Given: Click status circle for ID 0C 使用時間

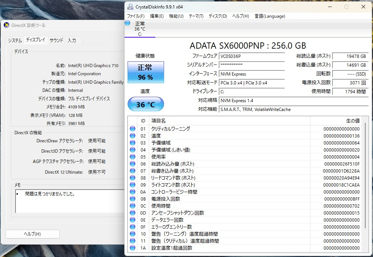Looking at the screenshot, I should 133,206.
